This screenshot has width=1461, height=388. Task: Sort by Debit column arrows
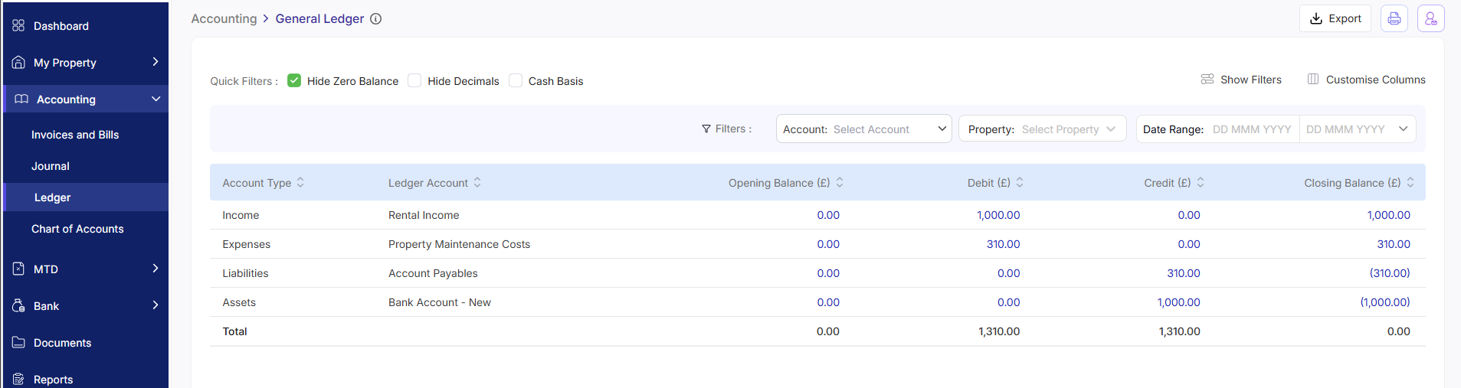tap(1020, 183)
